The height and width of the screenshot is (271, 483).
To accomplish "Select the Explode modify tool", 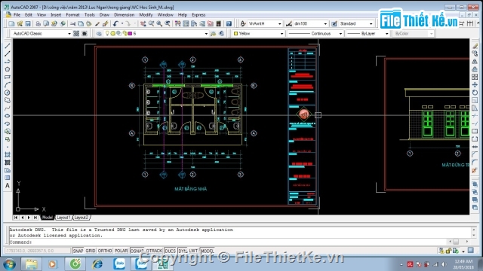I will [475, 170].
